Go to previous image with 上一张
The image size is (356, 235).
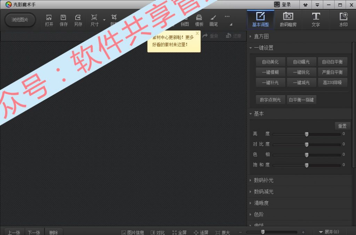[x=14, y=232]
